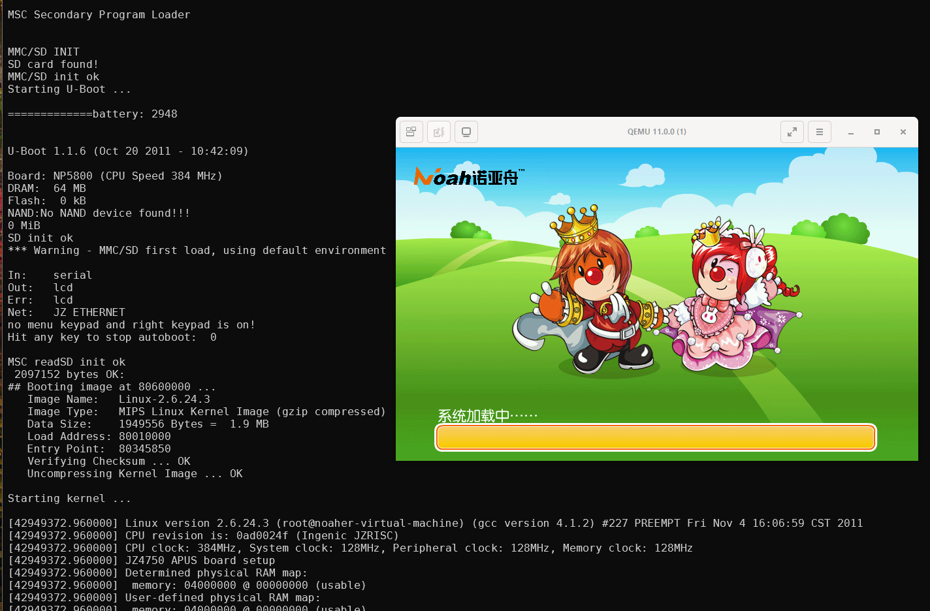Click the 系统加载中 loading text

click(x=487, y=416)
